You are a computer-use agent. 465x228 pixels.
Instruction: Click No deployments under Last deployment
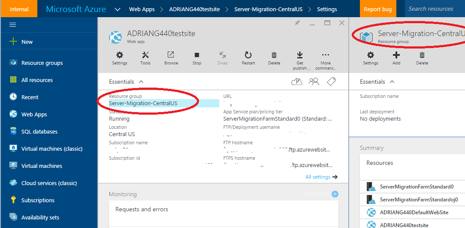tap(380, 119)
